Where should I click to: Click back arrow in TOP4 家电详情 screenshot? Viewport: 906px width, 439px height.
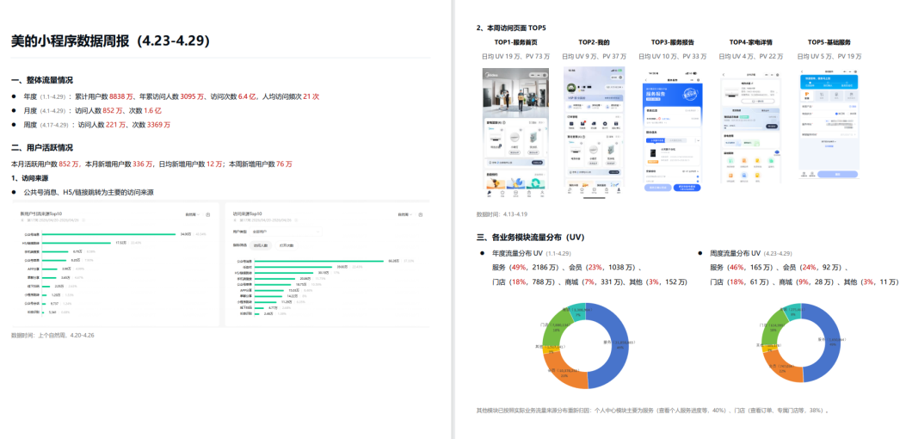pyautogui.click(x=724, y=75)
